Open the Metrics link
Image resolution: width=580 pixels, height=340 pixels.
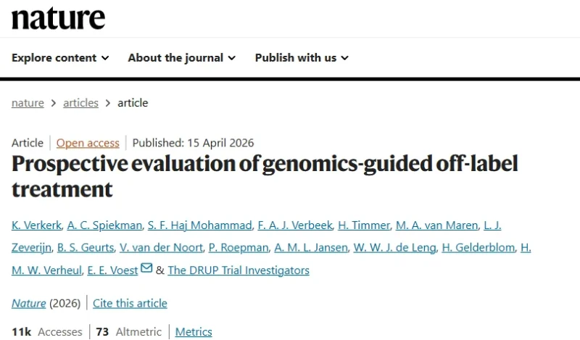[194, 332]
